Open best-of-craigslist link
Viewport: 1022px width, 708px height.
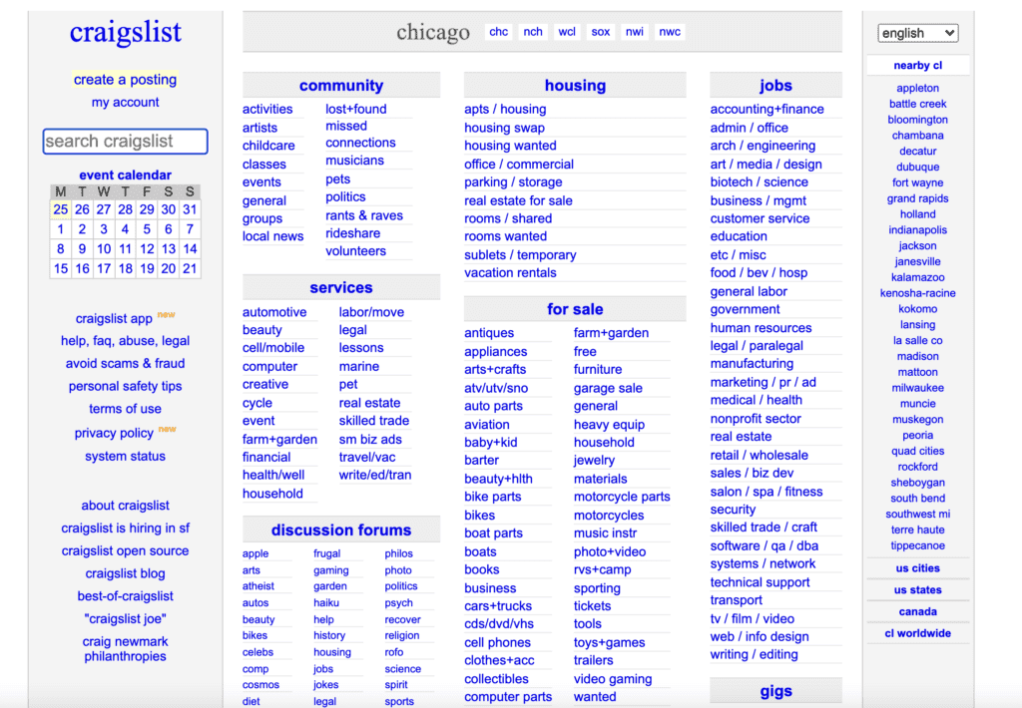click(125, 596)
